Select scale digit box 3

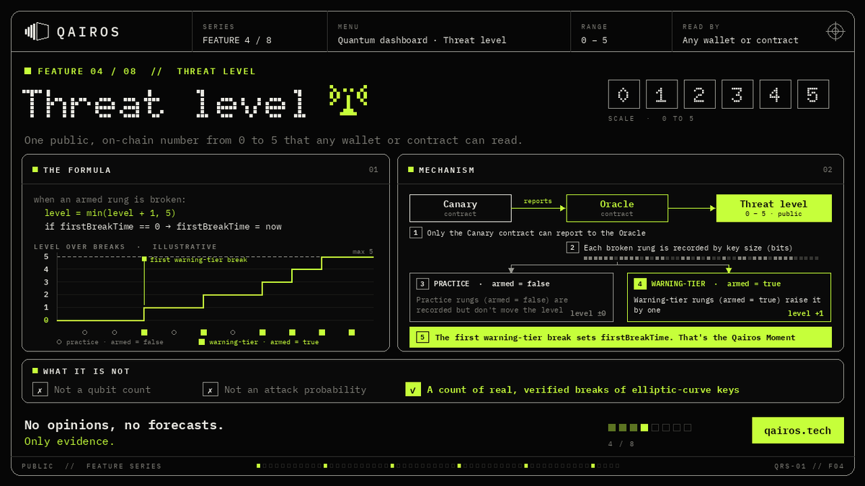pyautogui.click(x=737, y=94)
